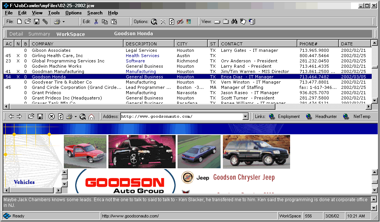Image resolution: width=380 pixels, height=222 pixels.
Task: Stop page loading with circled X icon
Action: [51, 116]
